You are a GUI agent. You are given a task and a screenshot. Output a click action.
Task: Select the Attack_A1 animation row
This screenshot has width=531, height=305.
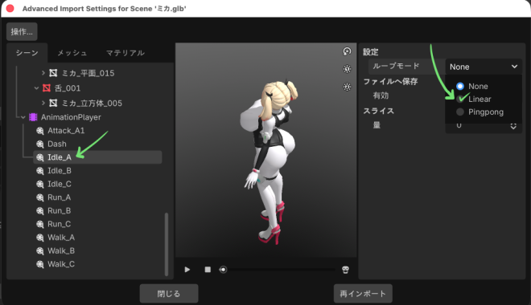pyautogui.click(x=97, y=131)
